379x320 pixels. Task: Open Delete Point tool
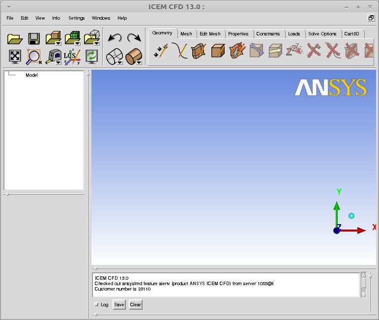[x=314, y=51]
